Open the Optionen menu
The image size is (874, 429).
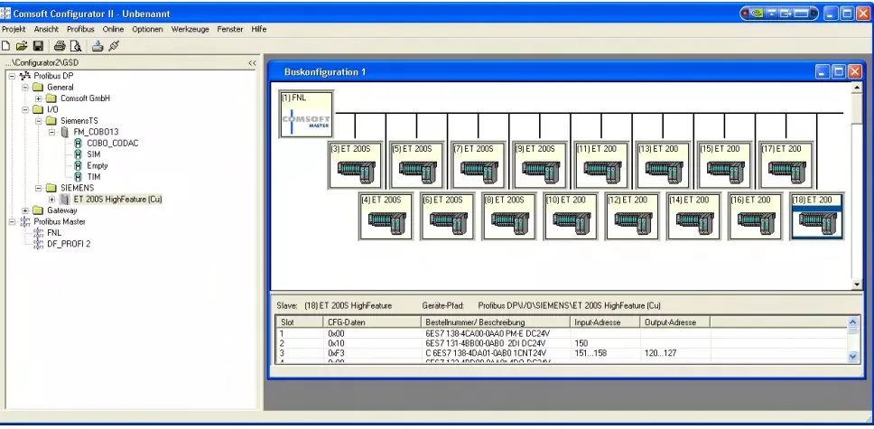pyautogui.click(x=148, y=29)
